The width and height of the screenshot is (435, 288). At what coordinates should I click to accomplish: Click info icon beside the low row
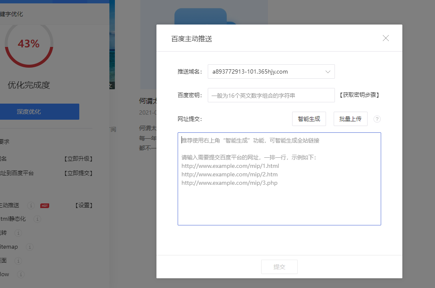(21, 274)
